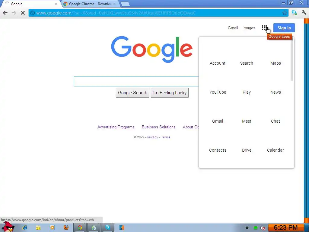Click the Terms footer link
Image resolution: width=309 pixels, height=232 pixels.
(166, 137)
